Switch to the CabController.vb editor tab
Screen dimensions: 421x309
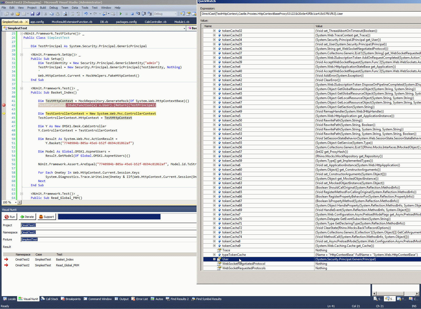156,22
